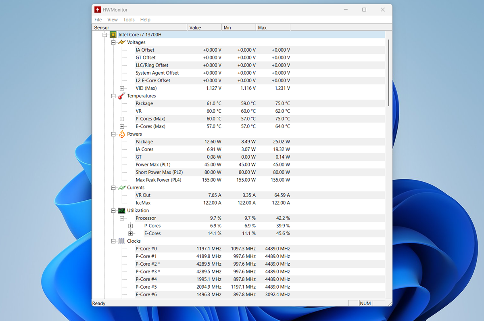Click the Temperatures thermometer icon
The height and width of the screenshot is (321, 484).
coord(121,96)
